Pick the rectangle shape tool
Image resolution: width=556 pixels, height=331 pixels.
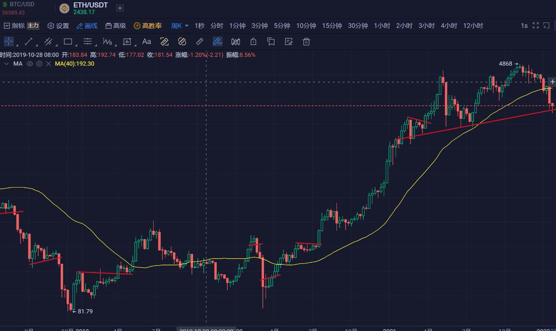click(68, 42)
